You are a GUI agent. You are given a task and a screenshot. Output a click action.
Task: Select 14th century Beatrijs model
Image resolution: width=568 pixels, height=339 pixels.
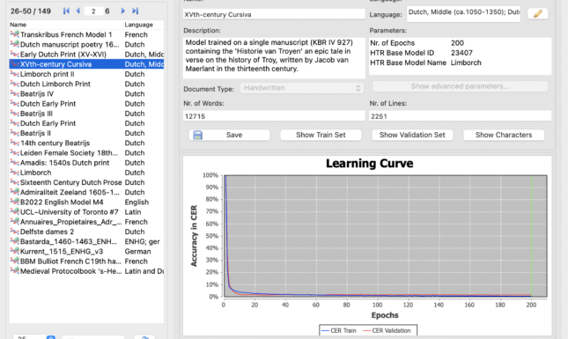(x=86, y=143)
